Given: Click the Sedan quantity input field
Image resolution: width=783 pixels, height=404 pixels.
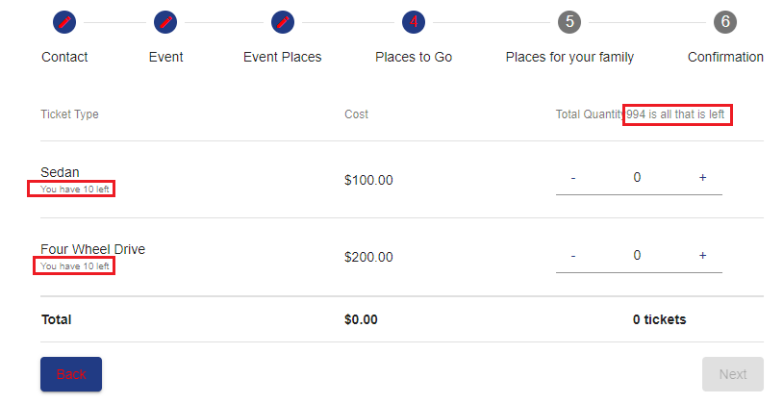Looking at the screenshot, I should pyautogui.click(x=637, y=178).
